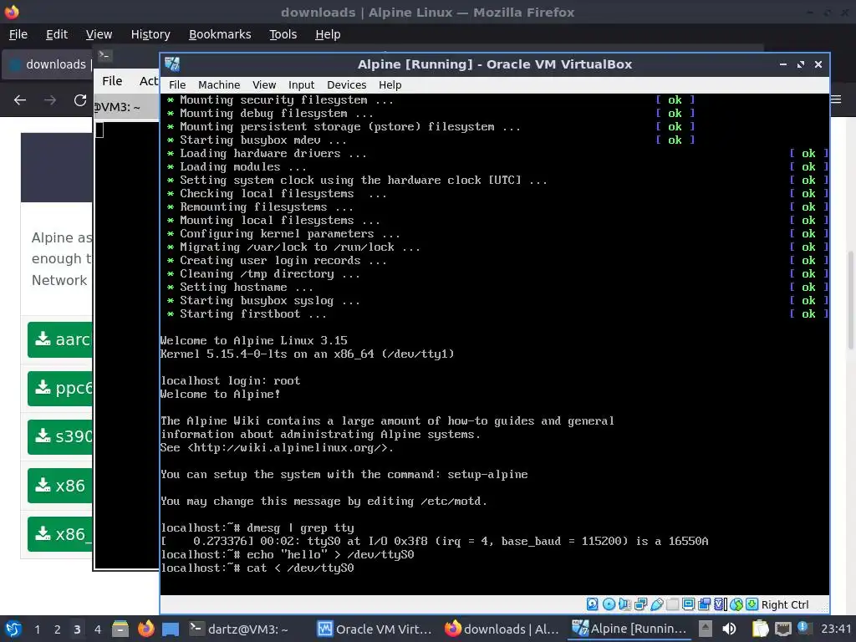The height and width of the screenshot is (642, 856).
Task: Click the USB devices indicator in VirtualBox status bar
Action: (x=657, y=604)
